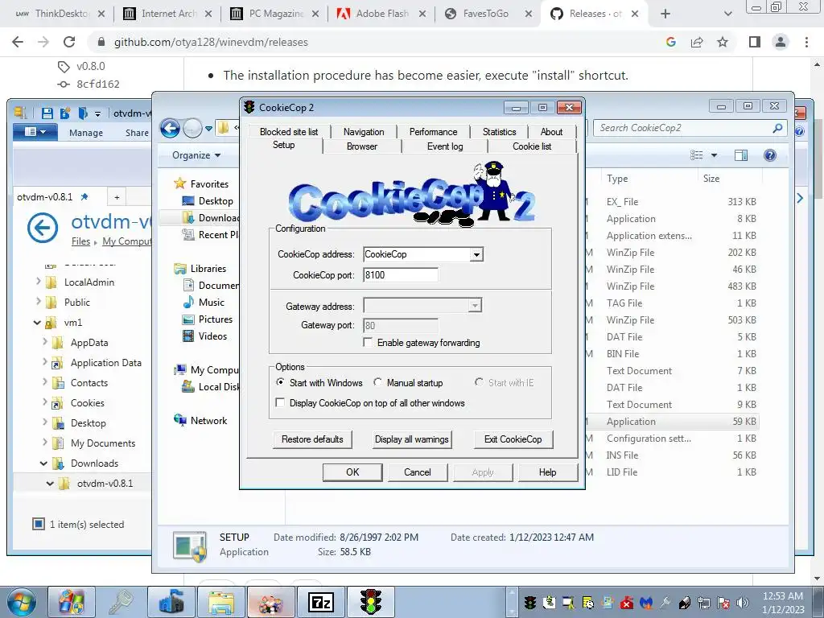Switch to Navigation tab
This screenshot has width=824, height=618.
click(364, 132)
